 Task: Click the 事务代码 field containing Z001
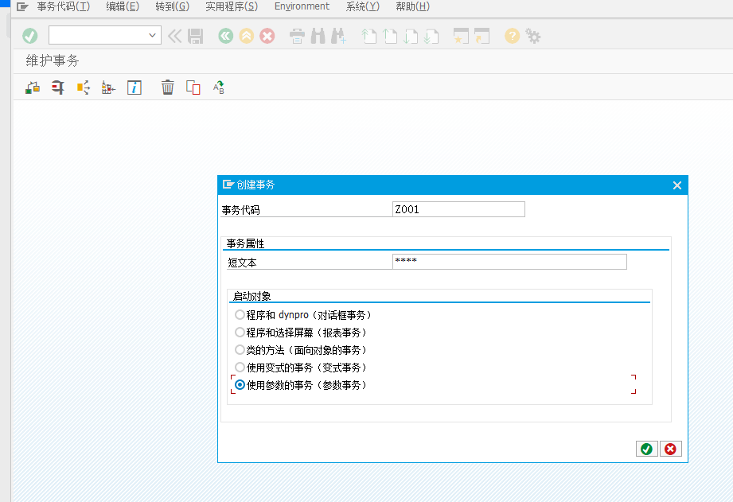click(x=458, y=209)
